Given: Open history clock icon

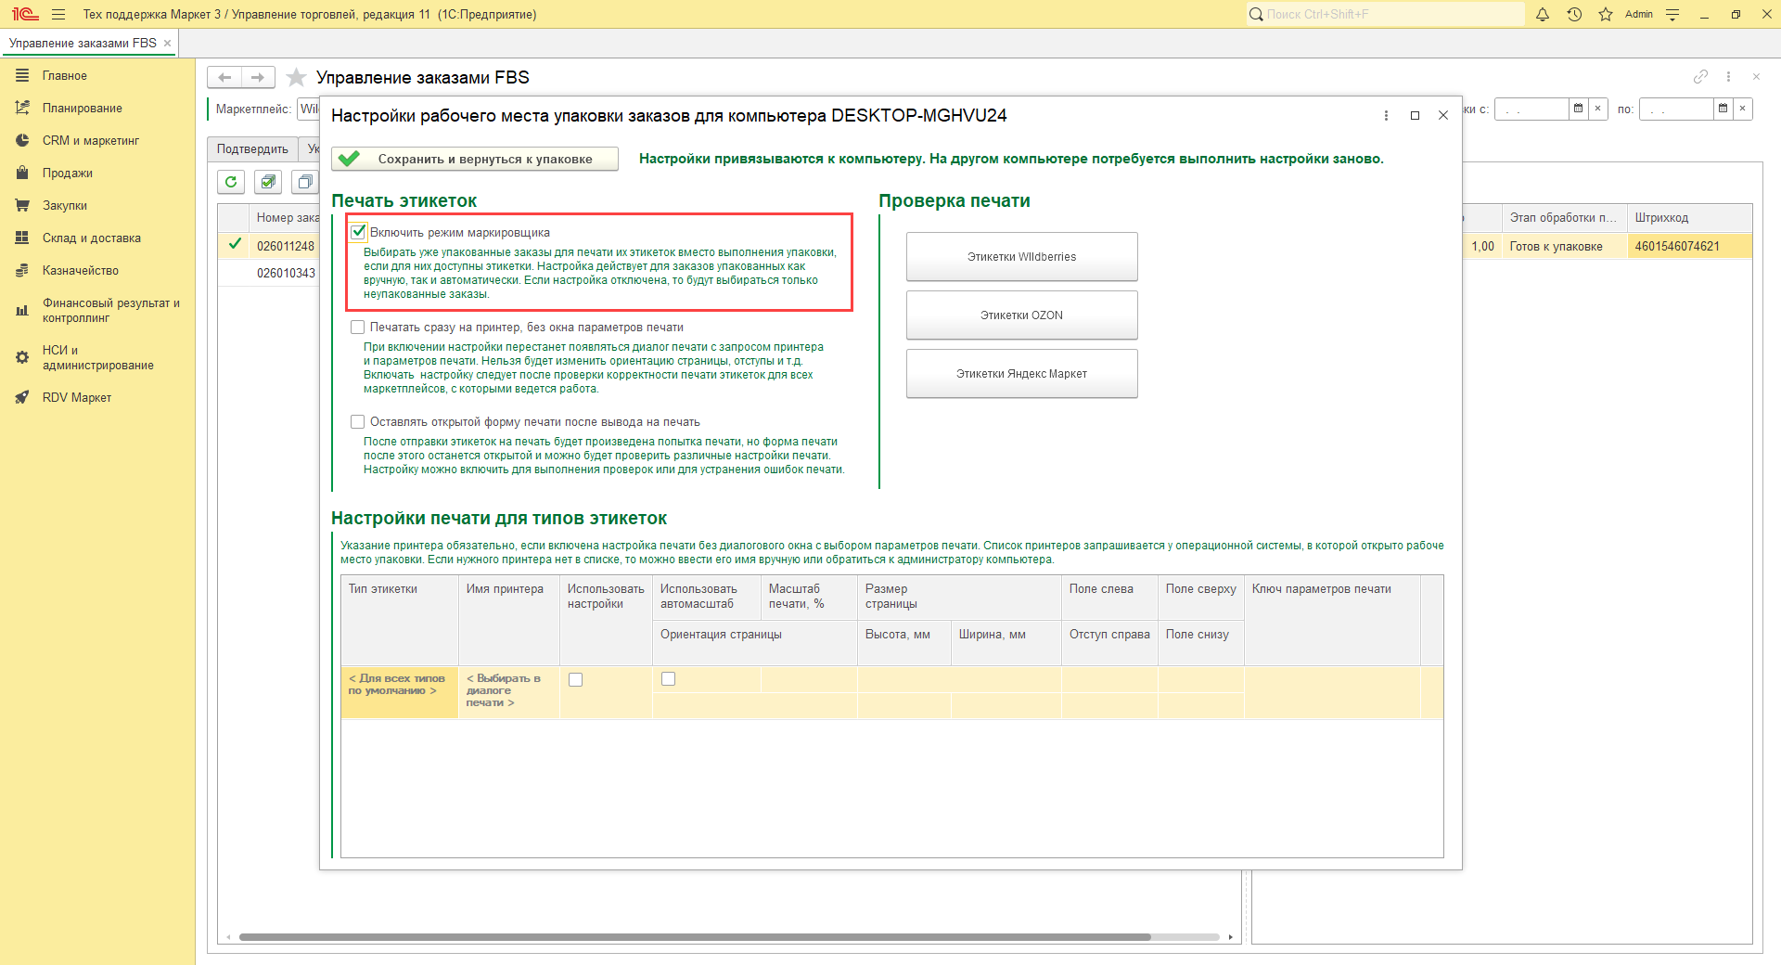Looking at the screenshot, I should pyautogui.click(x=1574, y=14).
